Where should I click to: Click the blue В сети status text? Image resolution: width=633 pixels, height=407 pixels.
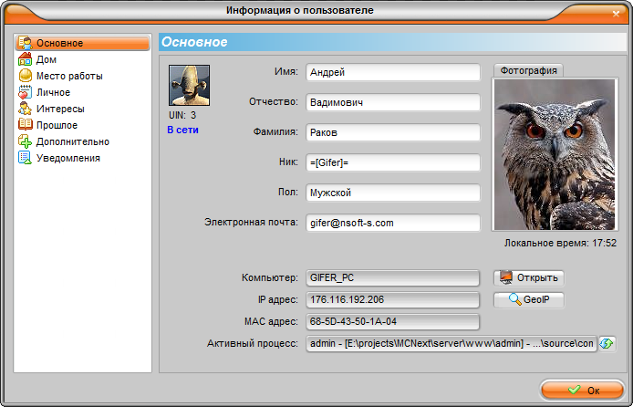182,130
